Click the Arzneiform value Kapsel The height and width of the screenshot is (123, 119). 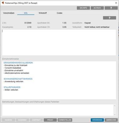point(87,23)
